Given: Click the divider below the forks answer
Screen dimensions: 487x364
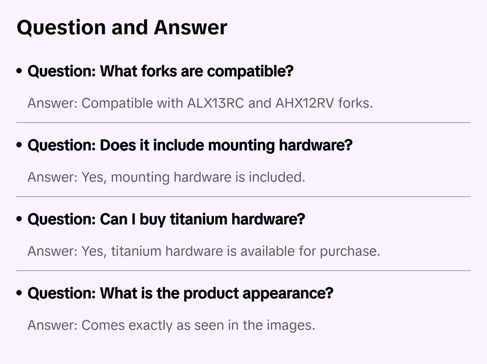Looking at the screenshot, I should point(243,123).
